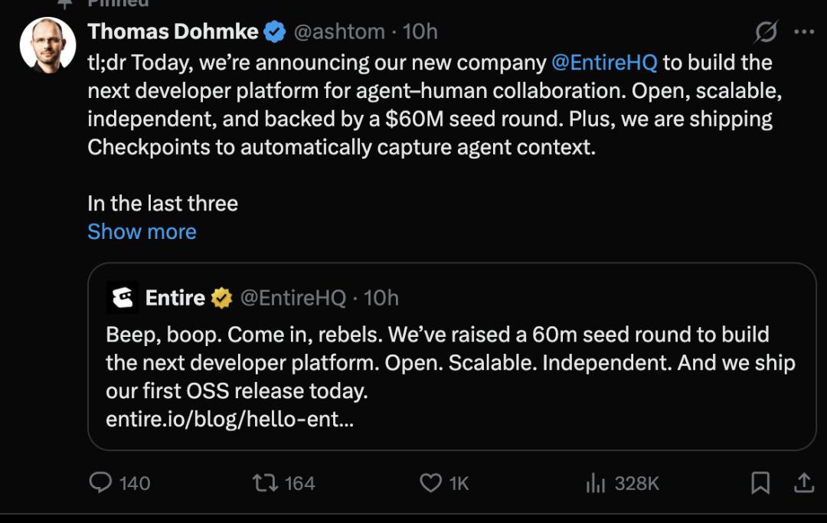Click the share upload icon

tap(803, 482)
